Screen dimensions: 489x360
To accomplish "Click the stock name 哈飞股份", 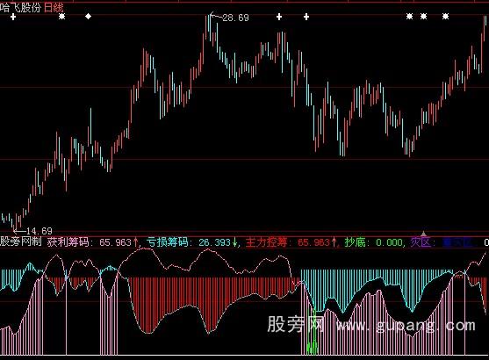I will 20,7.
